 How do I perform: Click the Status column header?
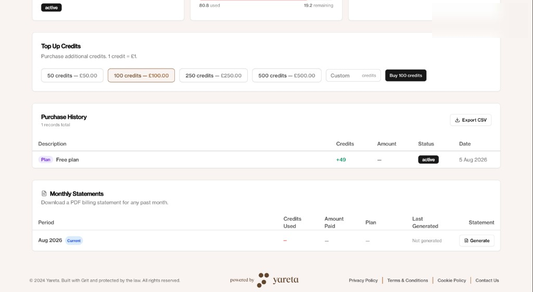point(426,144)
